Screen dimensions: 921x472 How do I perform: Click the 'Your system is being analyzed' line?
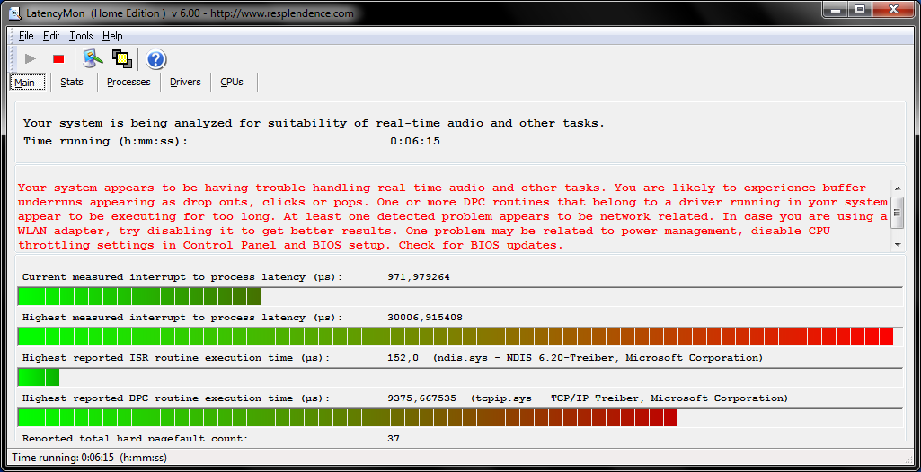click(314, 124)
